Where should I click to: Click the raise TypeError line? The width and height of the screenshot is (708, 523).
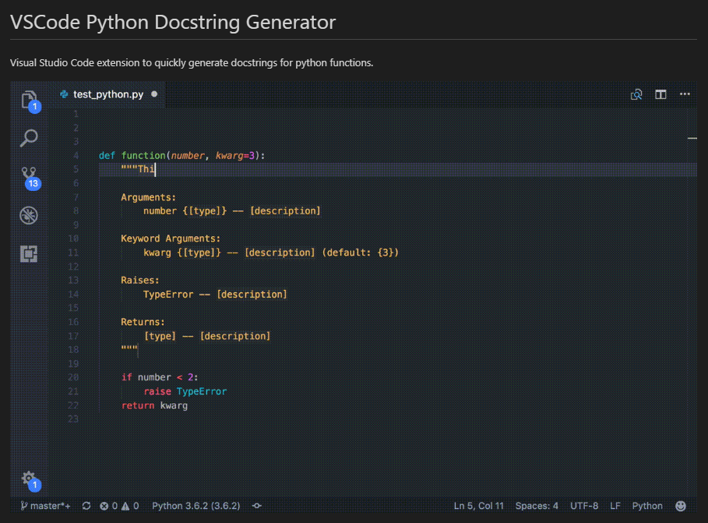(185, 391)
